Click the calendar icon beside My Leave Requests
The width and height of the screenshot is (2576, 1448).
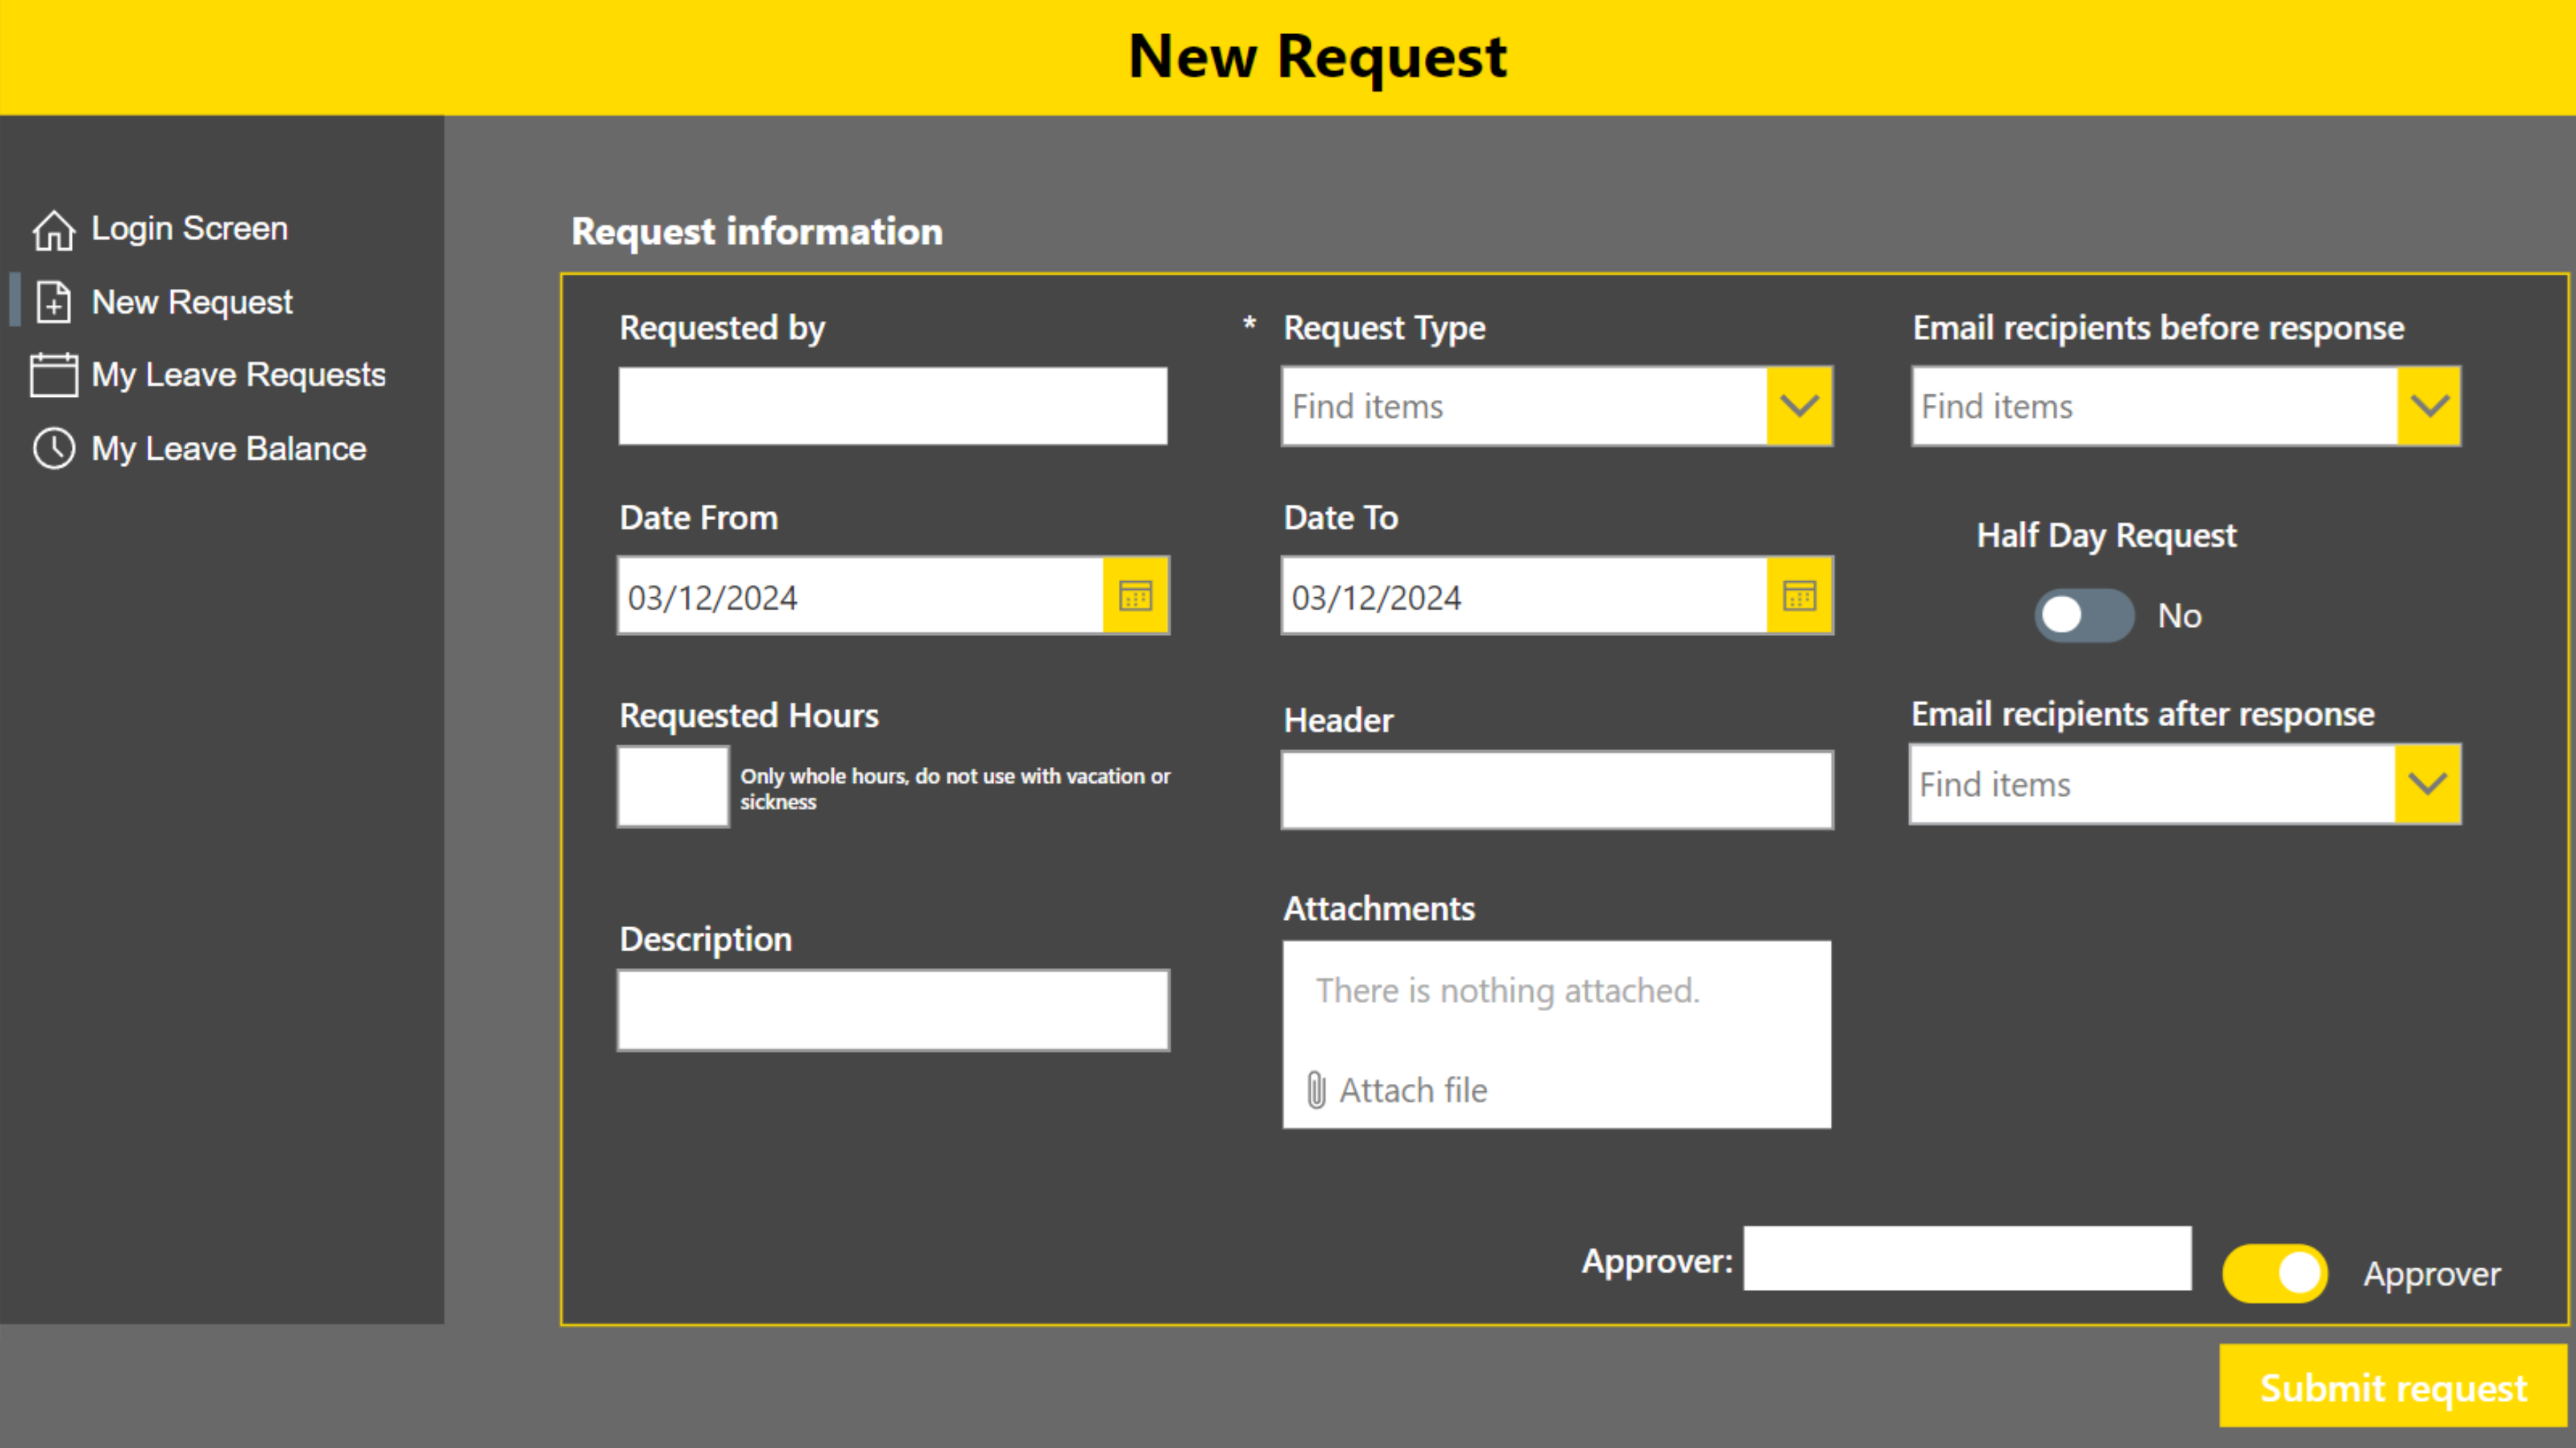coord(53,375)
